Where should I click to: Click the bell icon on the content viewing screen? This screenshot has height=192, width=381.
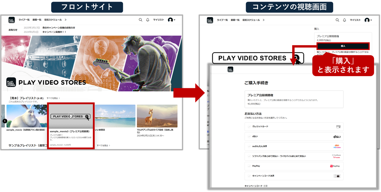coord(344,20)
